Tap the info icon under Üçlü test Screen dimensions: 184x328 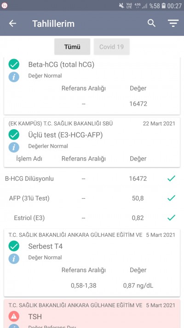pos(14,147)
